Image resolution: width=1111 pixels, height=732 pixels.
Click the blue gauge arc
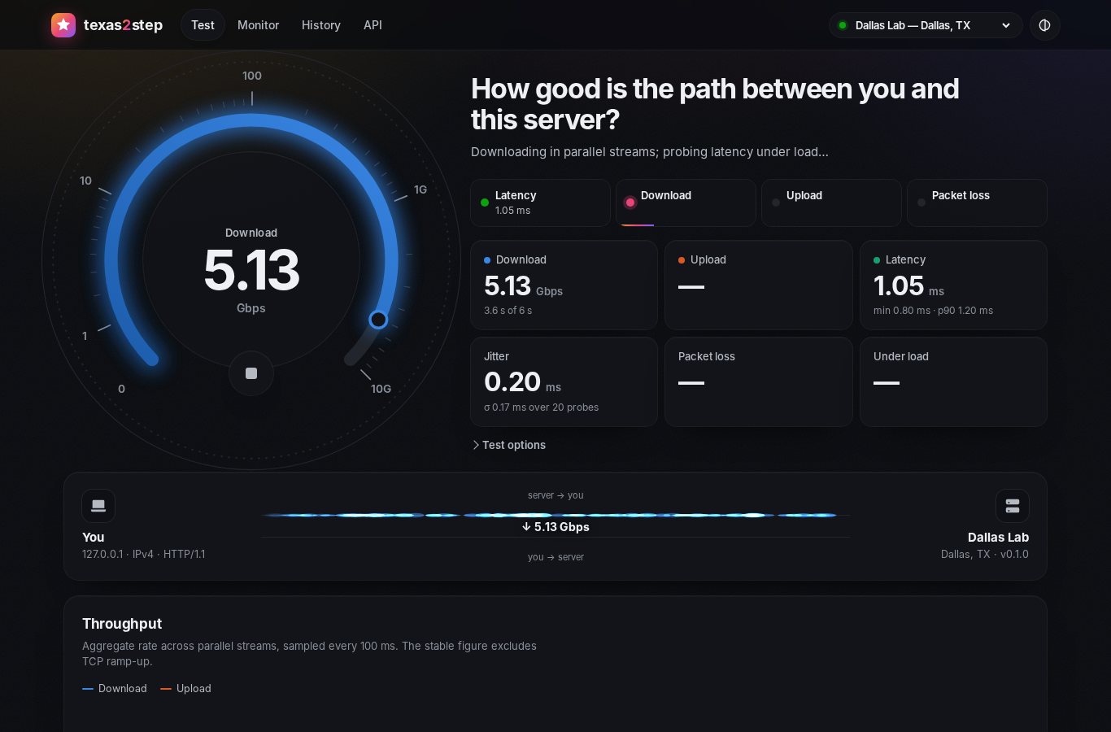pyautogui.click(x=251, y=120)
